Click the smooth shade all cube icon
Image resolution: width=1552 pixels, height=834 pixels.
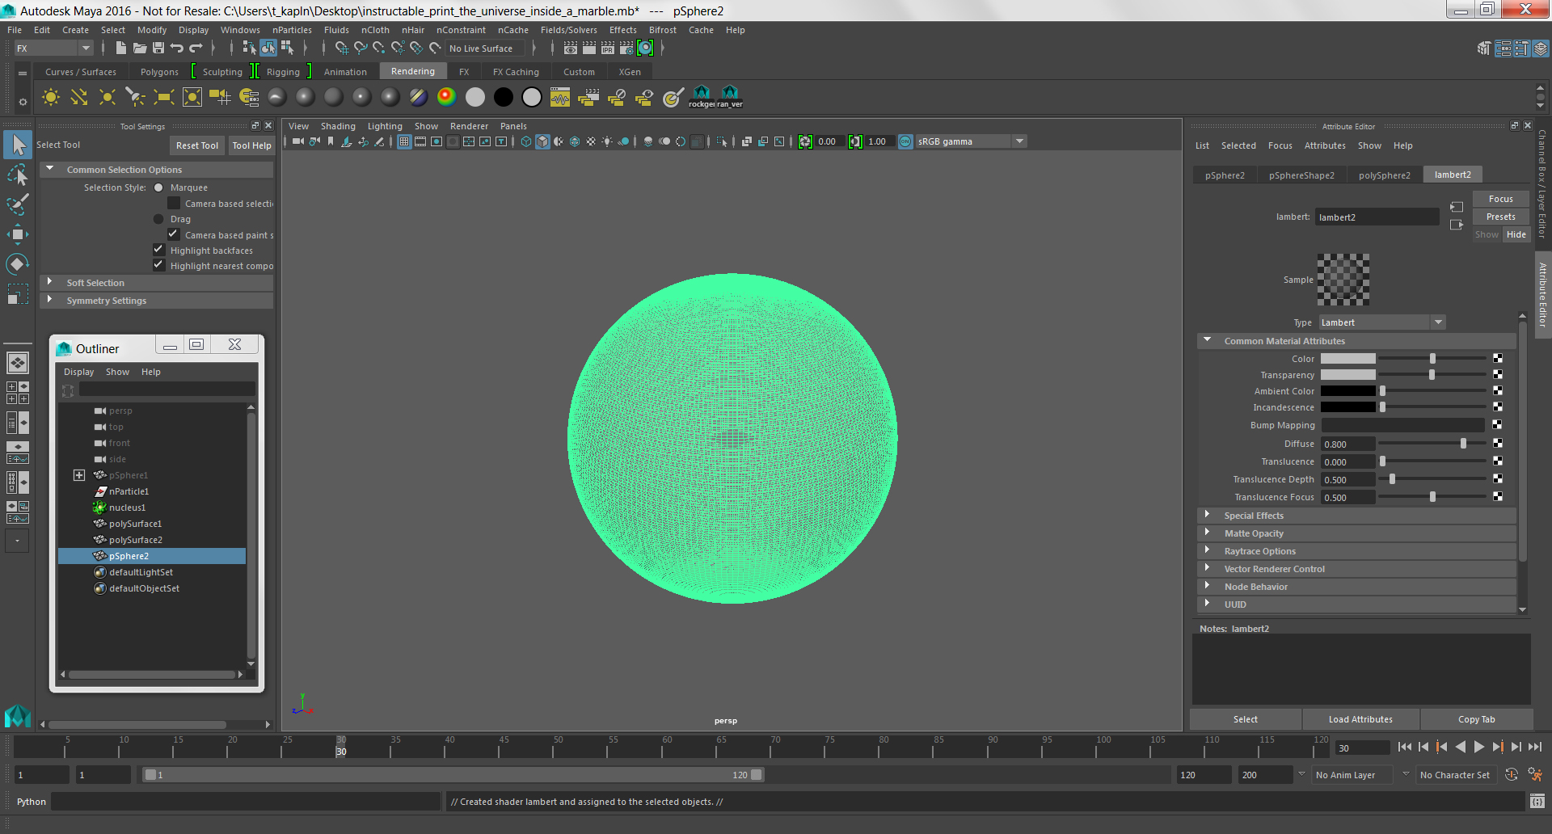pos(542,141)
